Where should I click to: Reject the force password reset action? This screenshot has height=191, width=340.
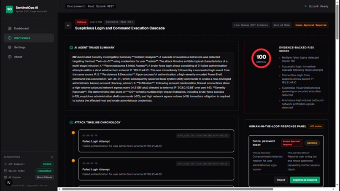(x=281, y=180)
